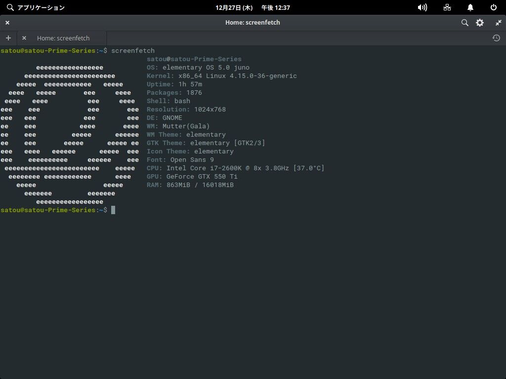This screenshot has height=379, width=506.
Task: Open closed tabs history clock icon
Action: 496,38
